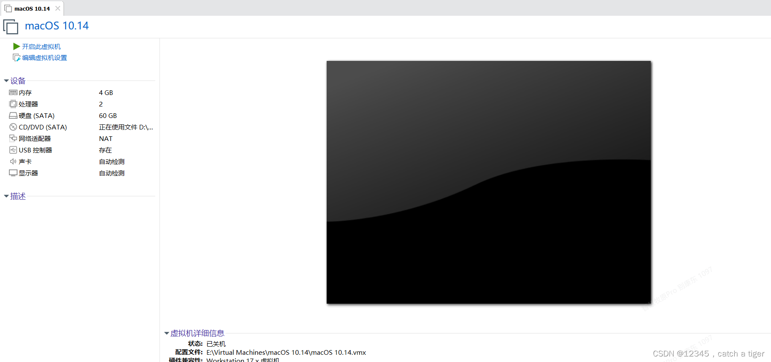771x362 pixels.
Task: Select the 显示器 device row
Action: point(81,173)
